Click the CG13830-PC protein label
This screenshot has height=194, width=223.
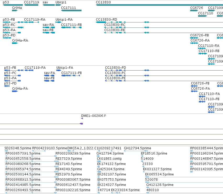[x=115, y=73]
